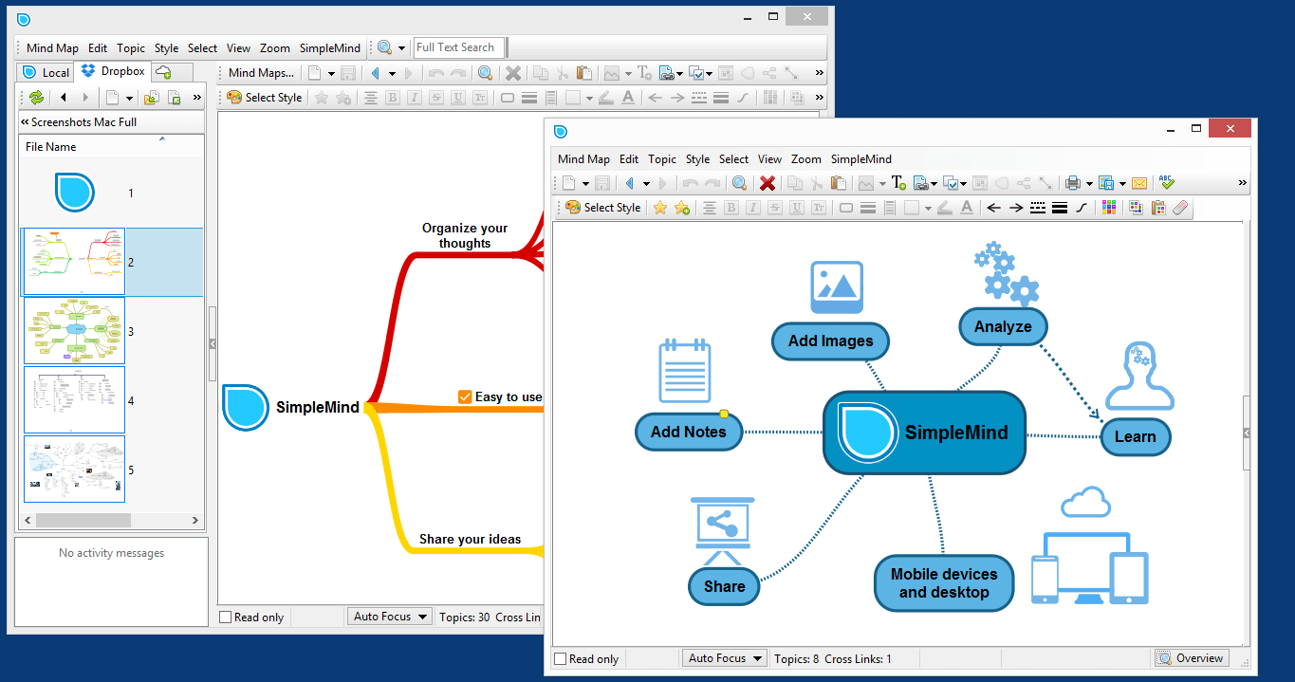Click the add cloud icon next to Dropbox tab
This screenshot has width=1295, height=682.
(x=163, y=72)
